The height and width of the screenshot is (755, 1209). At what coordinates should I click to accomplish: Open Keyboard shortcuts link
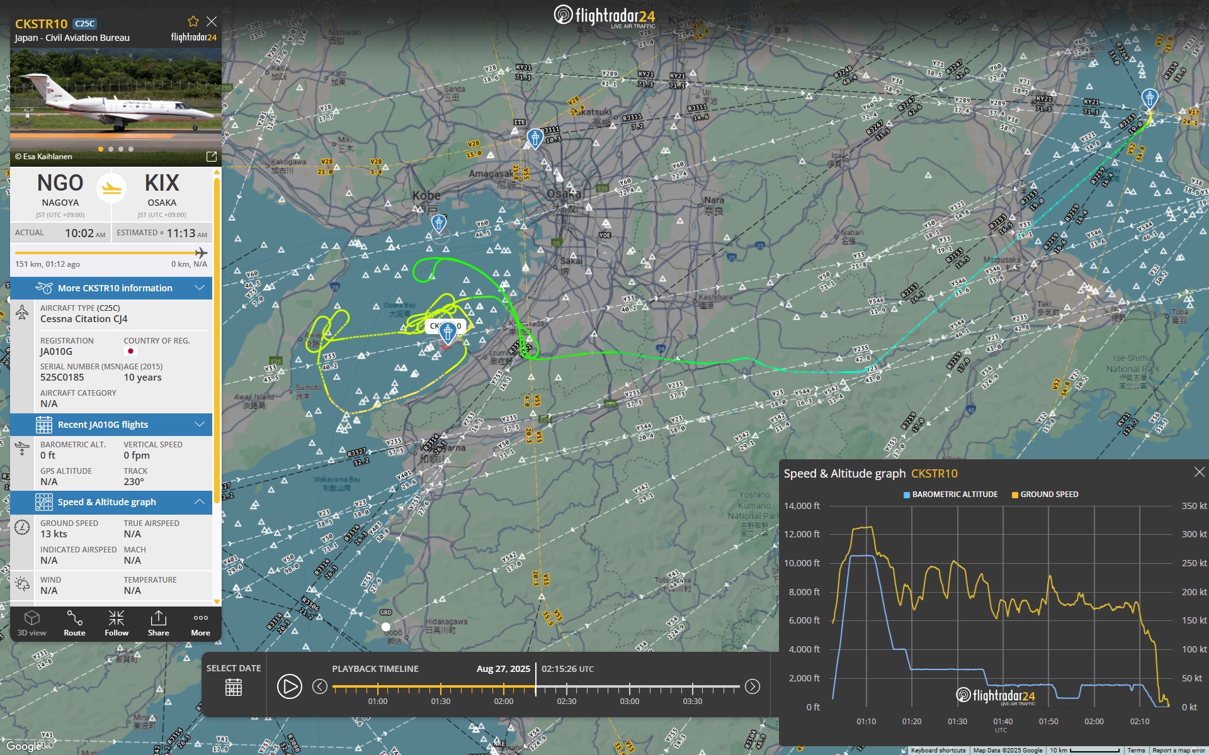[938, 750]
